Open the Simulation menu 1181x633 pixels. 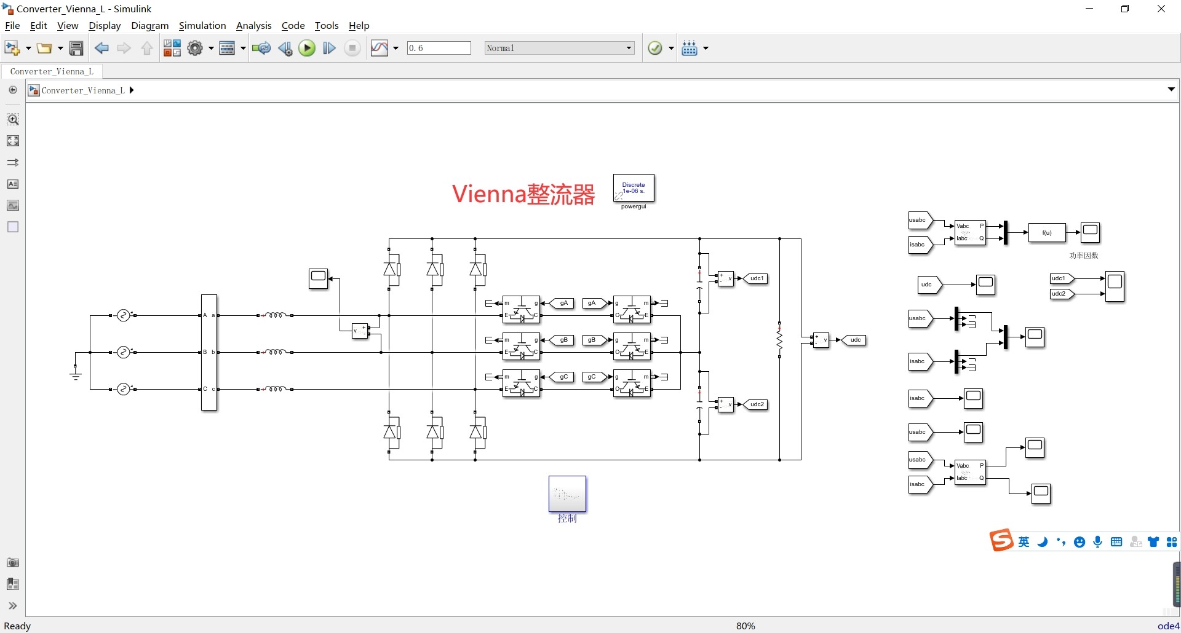(202, 25)
